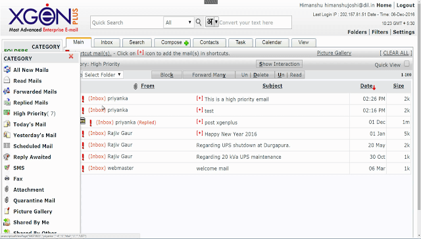421x239 pixels.
Task: Click the SMS category icon
Action: [7, 167]
